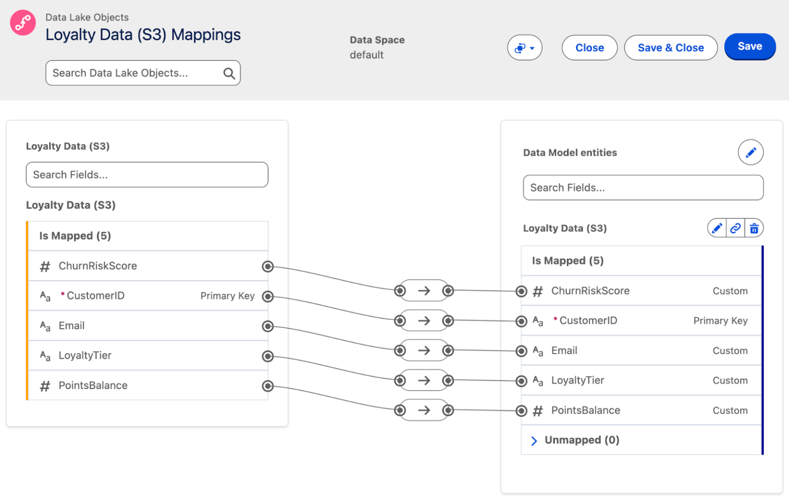789x500 pixels.
Task: Click Save & Close button
Action: [671, 48]
